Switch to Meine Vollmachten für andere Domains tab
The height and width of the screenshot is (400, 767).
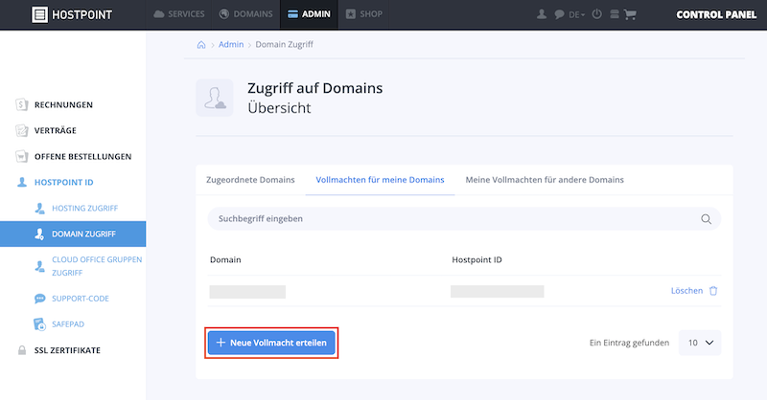pos(545,180)
